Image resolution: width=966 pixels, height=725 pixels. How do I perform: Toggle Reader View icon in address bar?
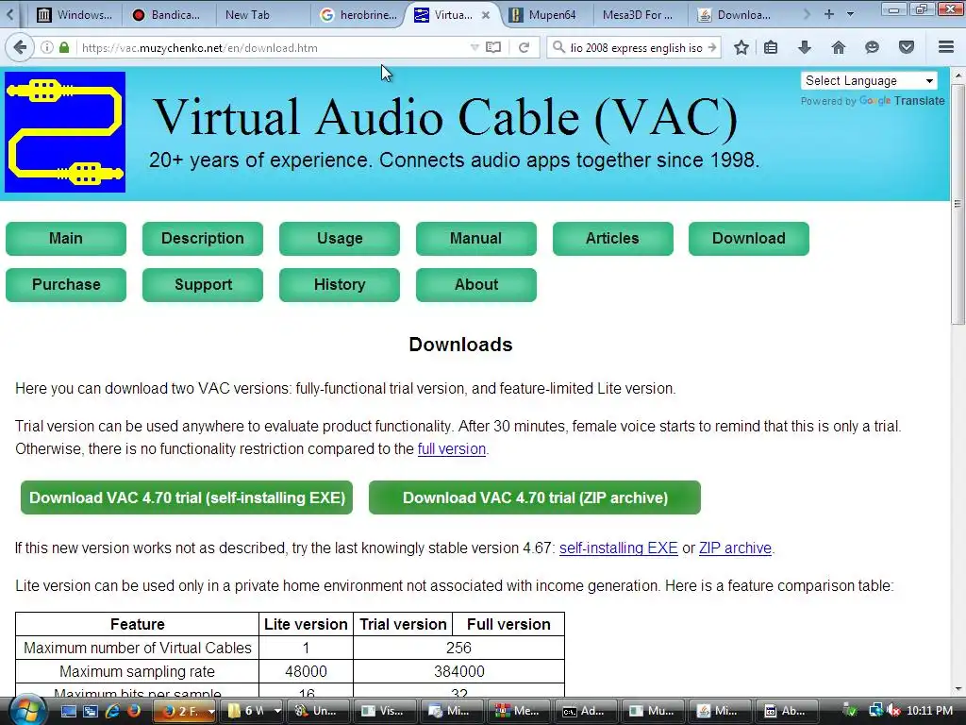click(x=493, y=47)
